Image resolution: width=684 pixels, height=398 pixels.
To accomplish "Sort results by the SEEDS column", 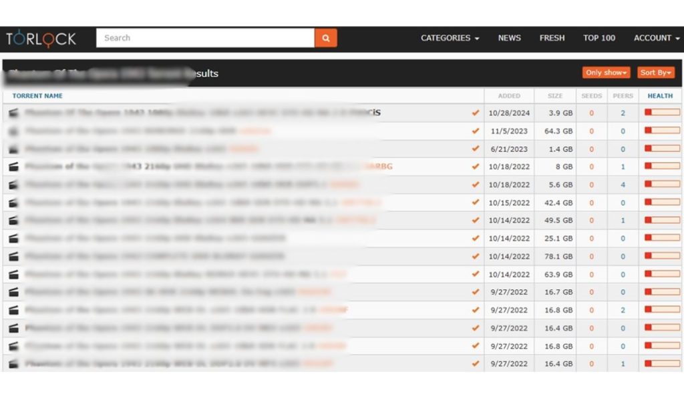I will click(x=591, y=95).
